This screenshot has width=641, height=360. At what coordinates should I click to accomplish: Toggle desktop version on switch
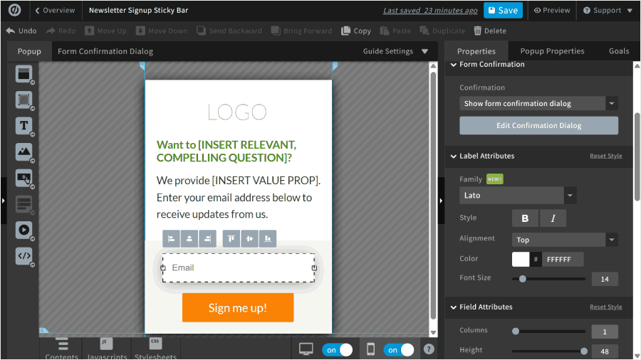pos(338,350)
